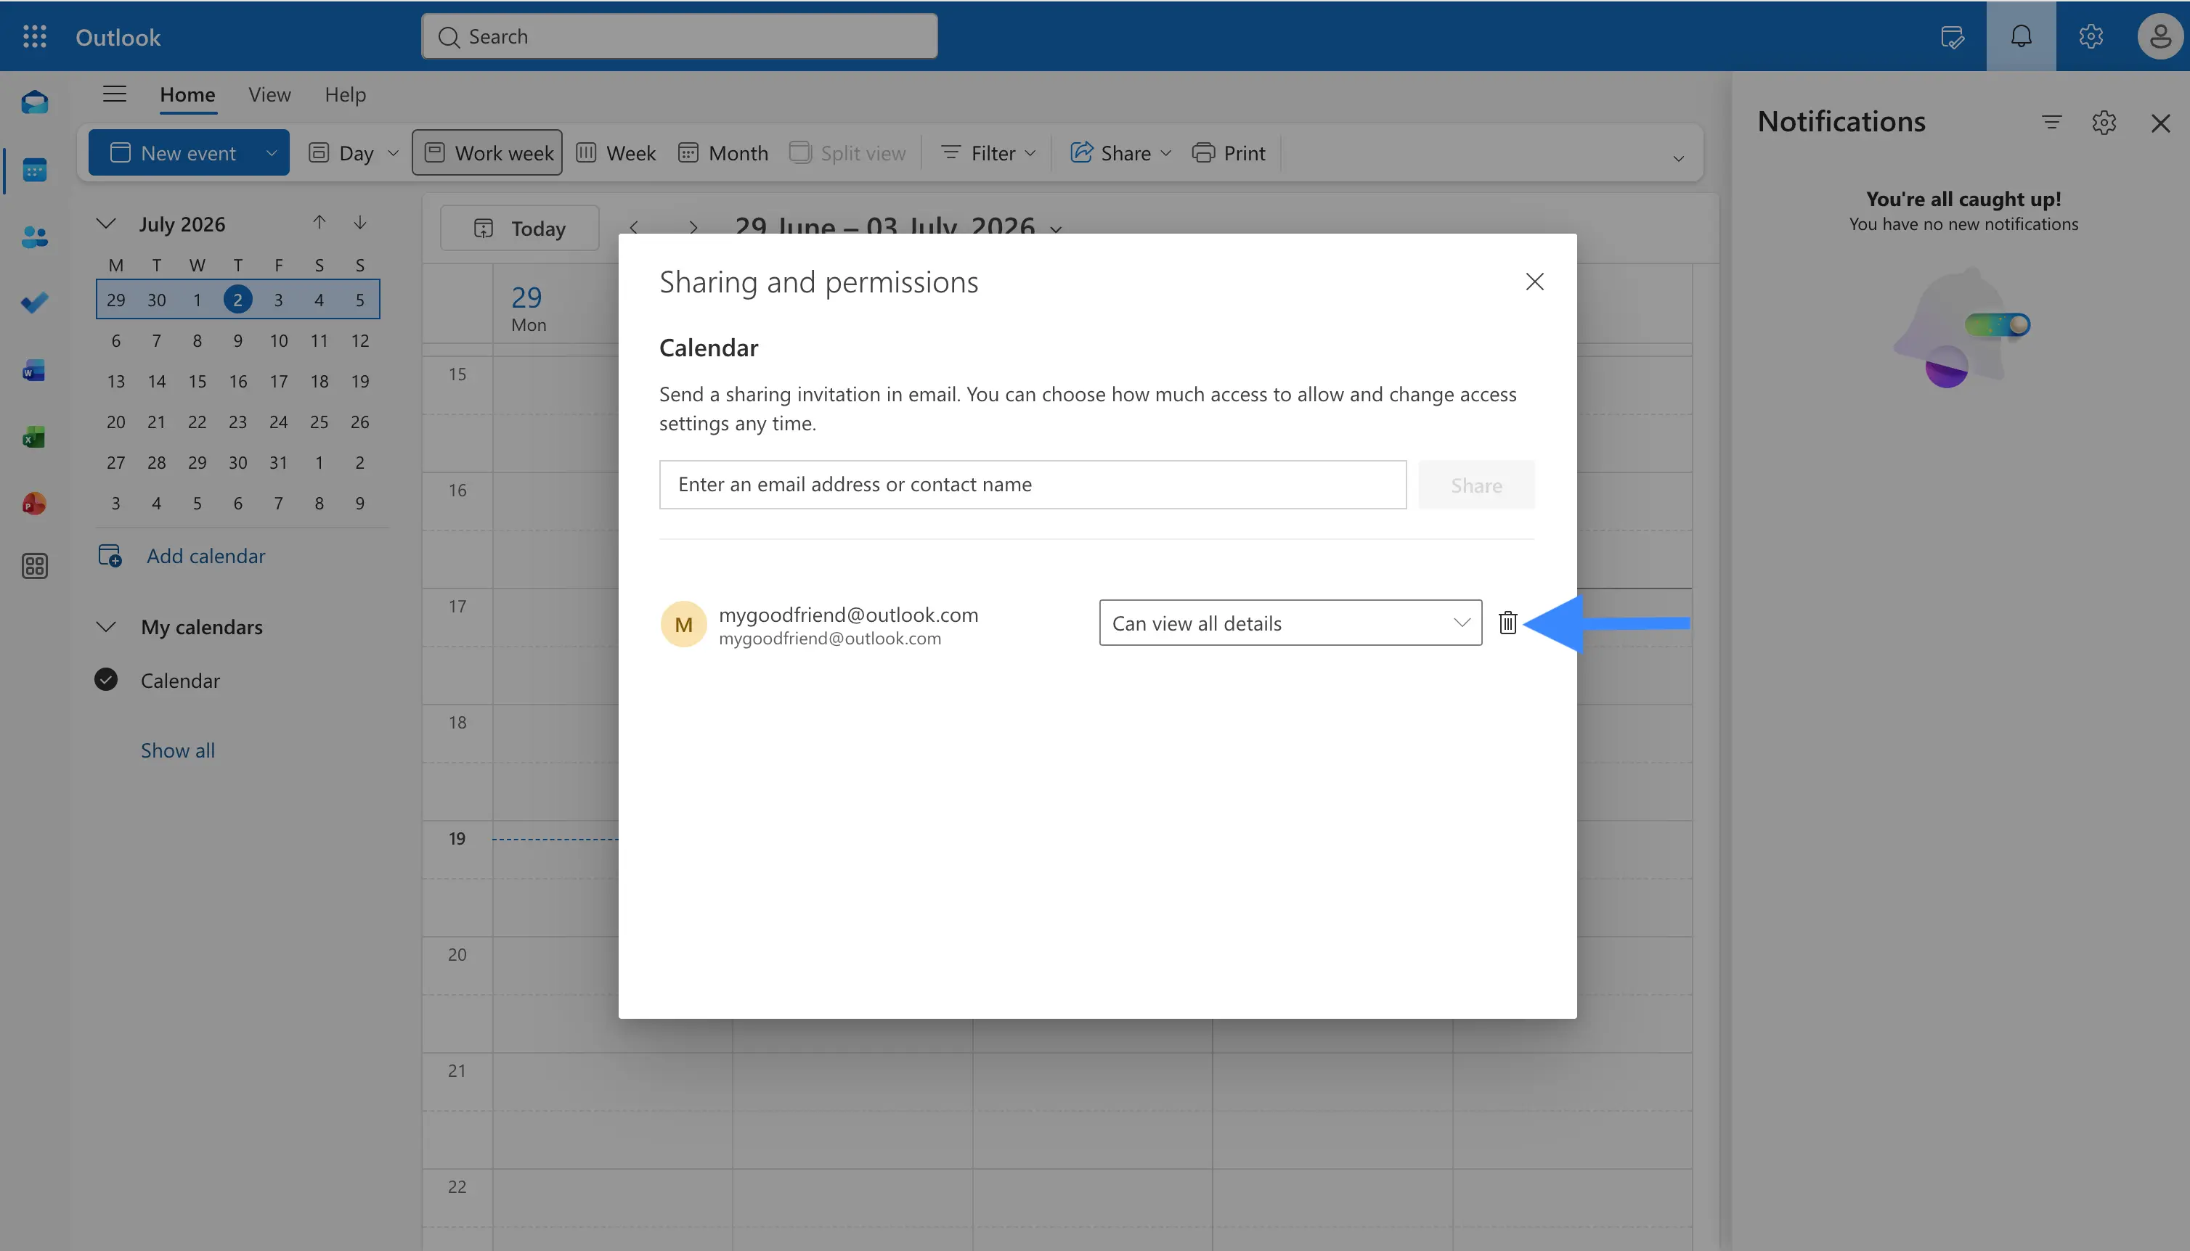
Task: Click mygoodfriend@outlook.com name text
Action: click(x=848, y=615)
